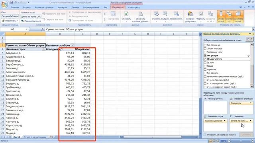Go to first sheet navigation arrow
The image size is (255, 143).
click(2, 137)
